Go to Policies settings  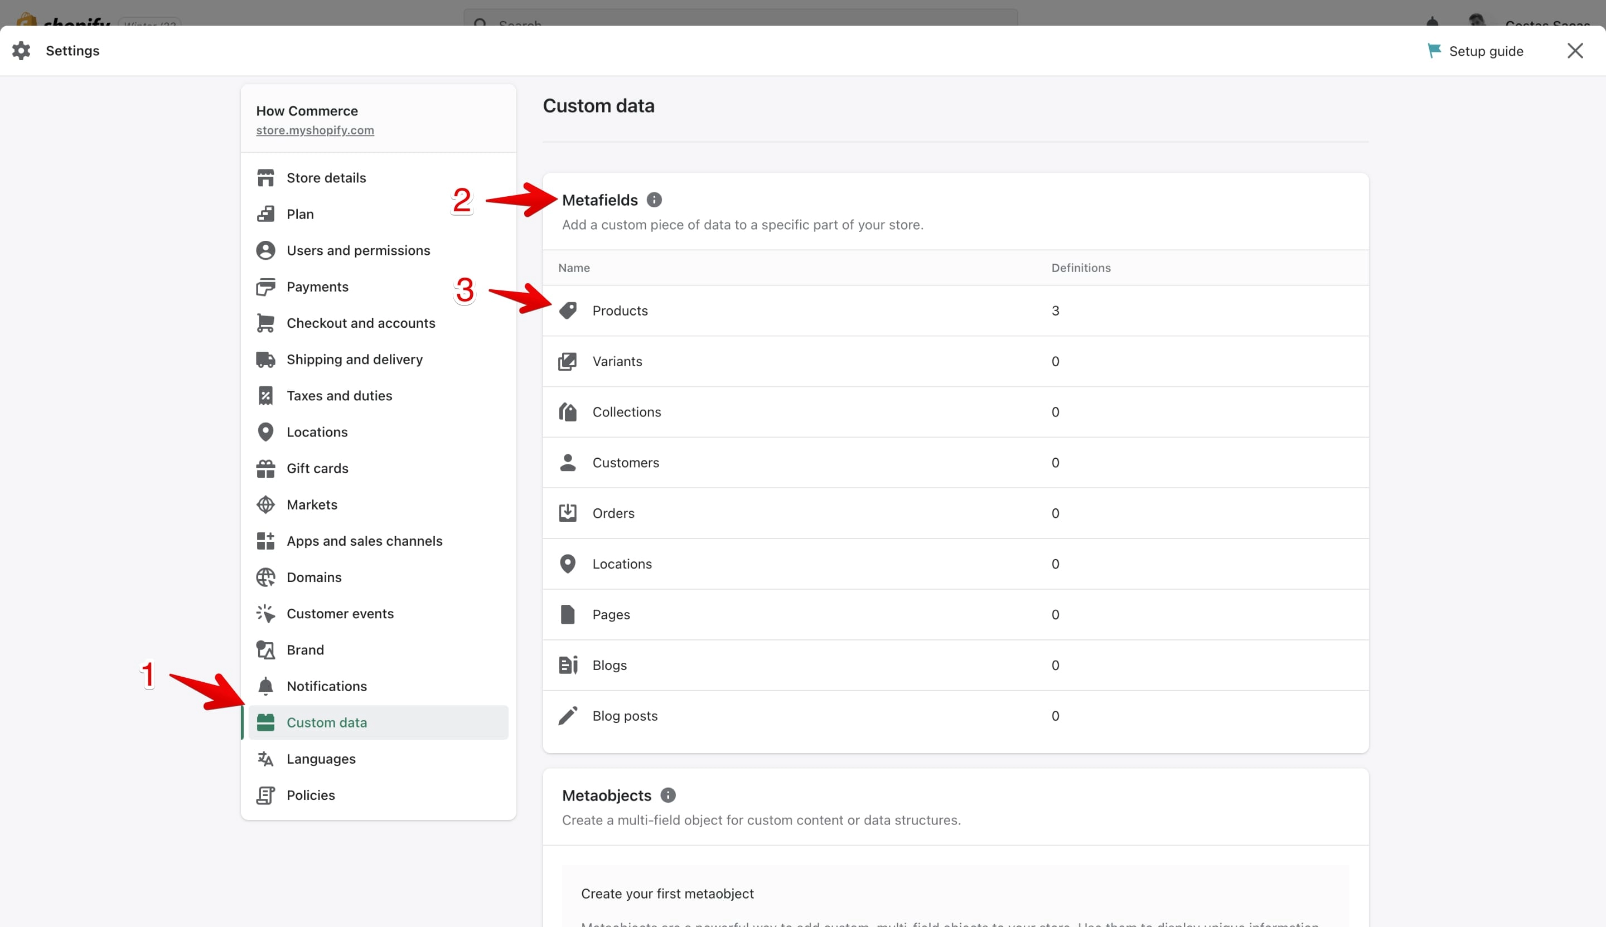378,795
